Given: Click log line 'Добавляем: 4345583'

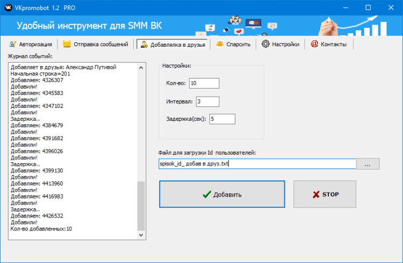Looking at the screenshot, I should point(37,93).
